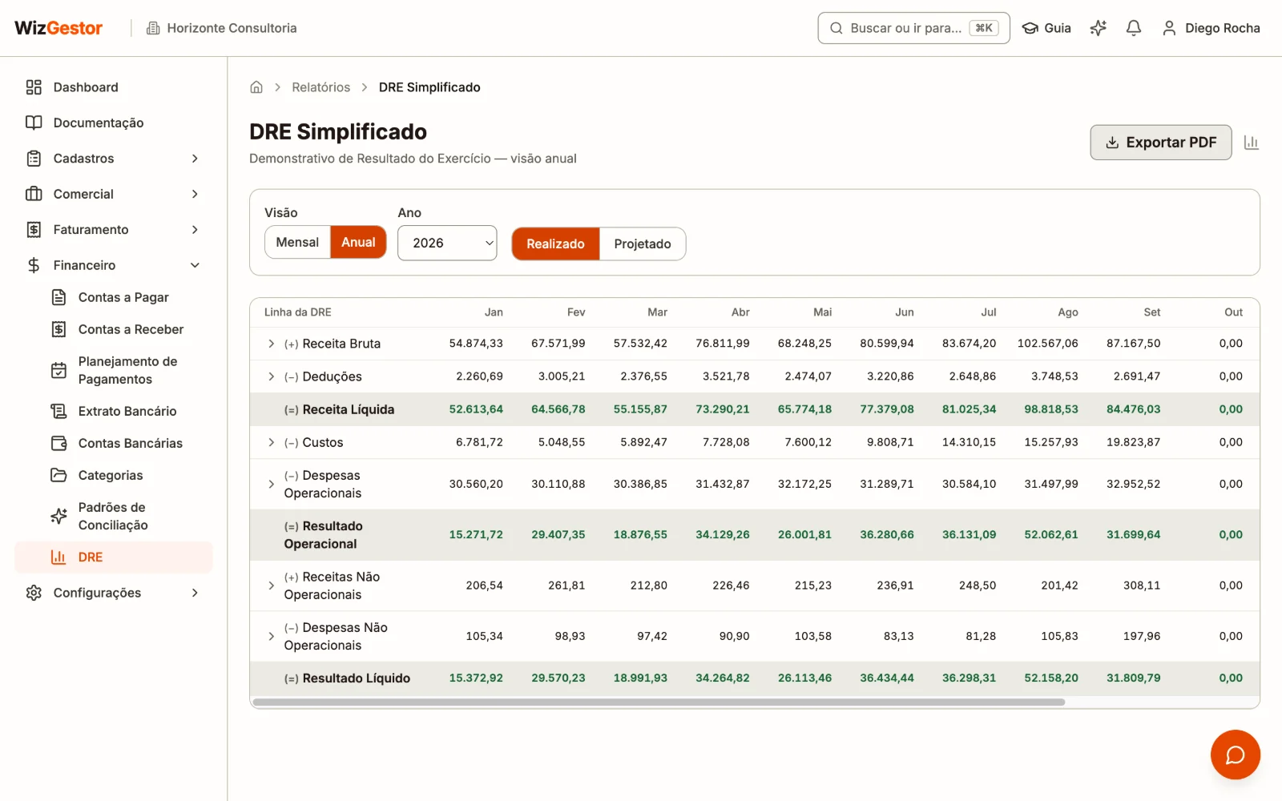This screenshot has width=1282, height=801.
Task: Click the Financeiro dollar sign icon
Action: click(34, 265)
